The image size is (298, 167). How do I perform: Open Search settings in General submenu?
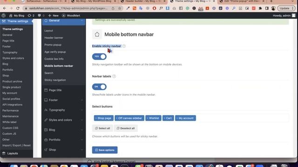click(49, 73)
